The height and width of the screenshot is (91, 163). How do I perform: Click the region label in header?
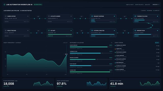(x=130, y=5)
